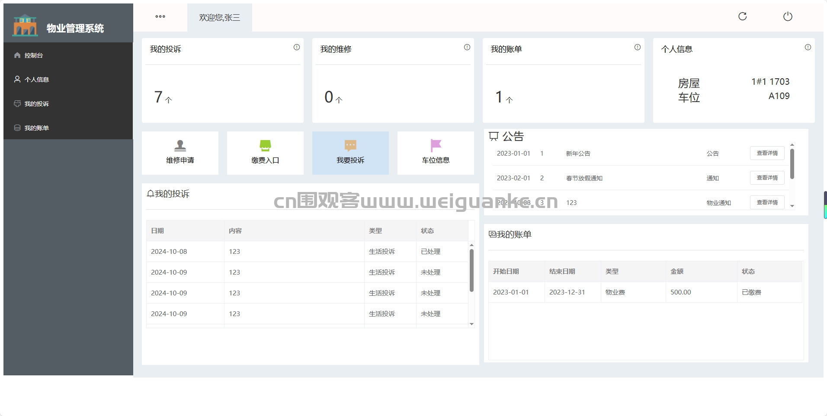Screen dimensions: 827x416
Task: Click the 0 repairs count
Action: coord(329,97)
